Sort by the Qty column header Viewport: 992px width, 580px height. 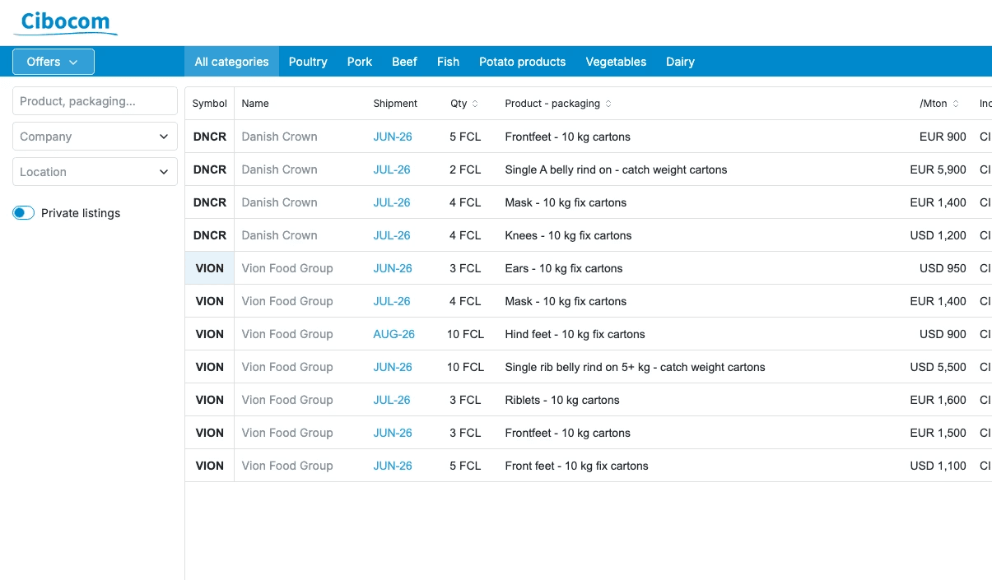(x=464, y=104)
